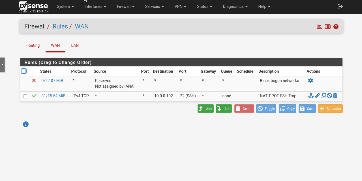
Task: Open the System dropdown menu
Action: (65, 6)
